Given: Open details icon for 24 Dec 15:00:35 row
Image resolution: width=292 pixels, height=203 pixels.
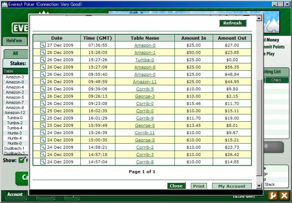Looking at the screenshot, I should pyautogui.click(x=42, y=140).
